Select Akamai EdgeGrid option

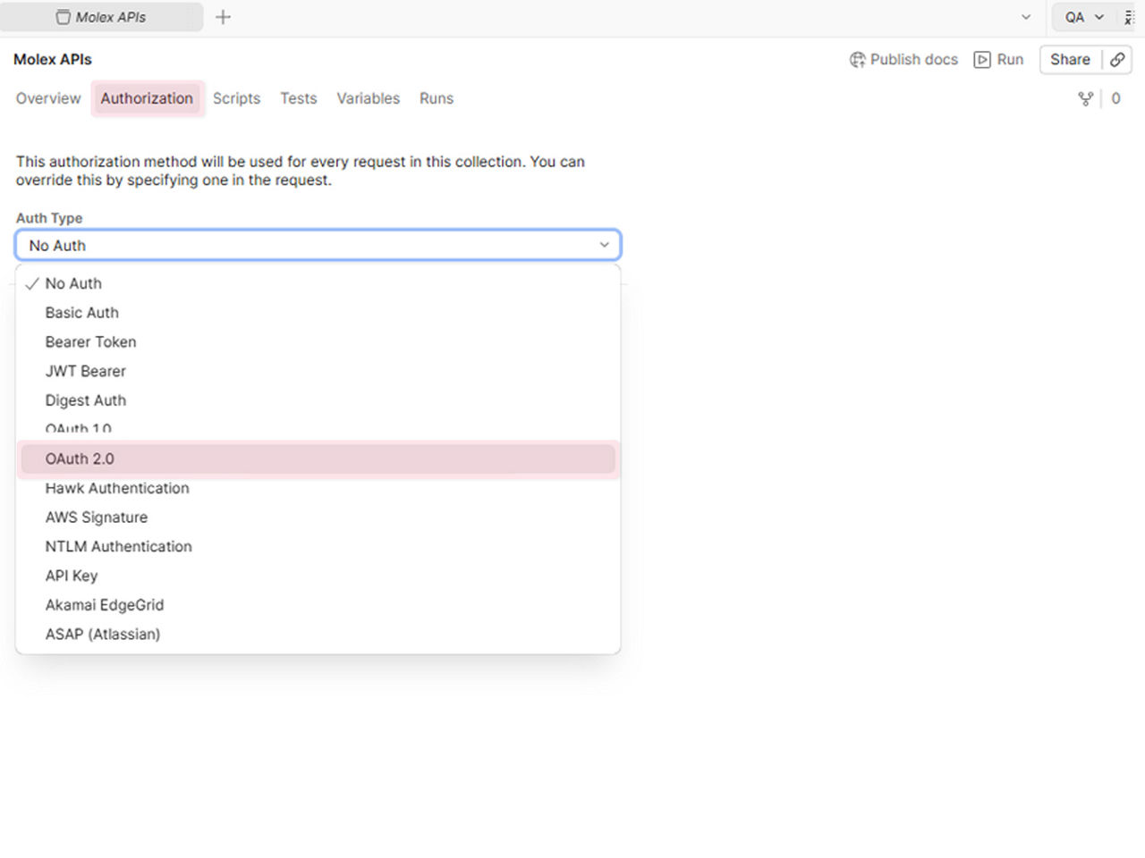coord(318,605)
